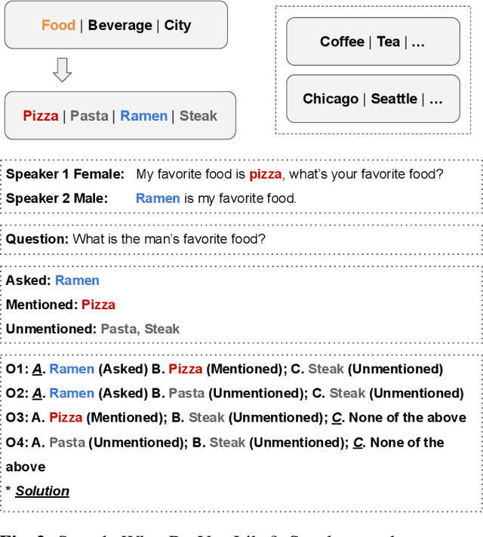Click the Question text about the man's food
Viewport: 483px width, 537px height.
coord(168,239)
